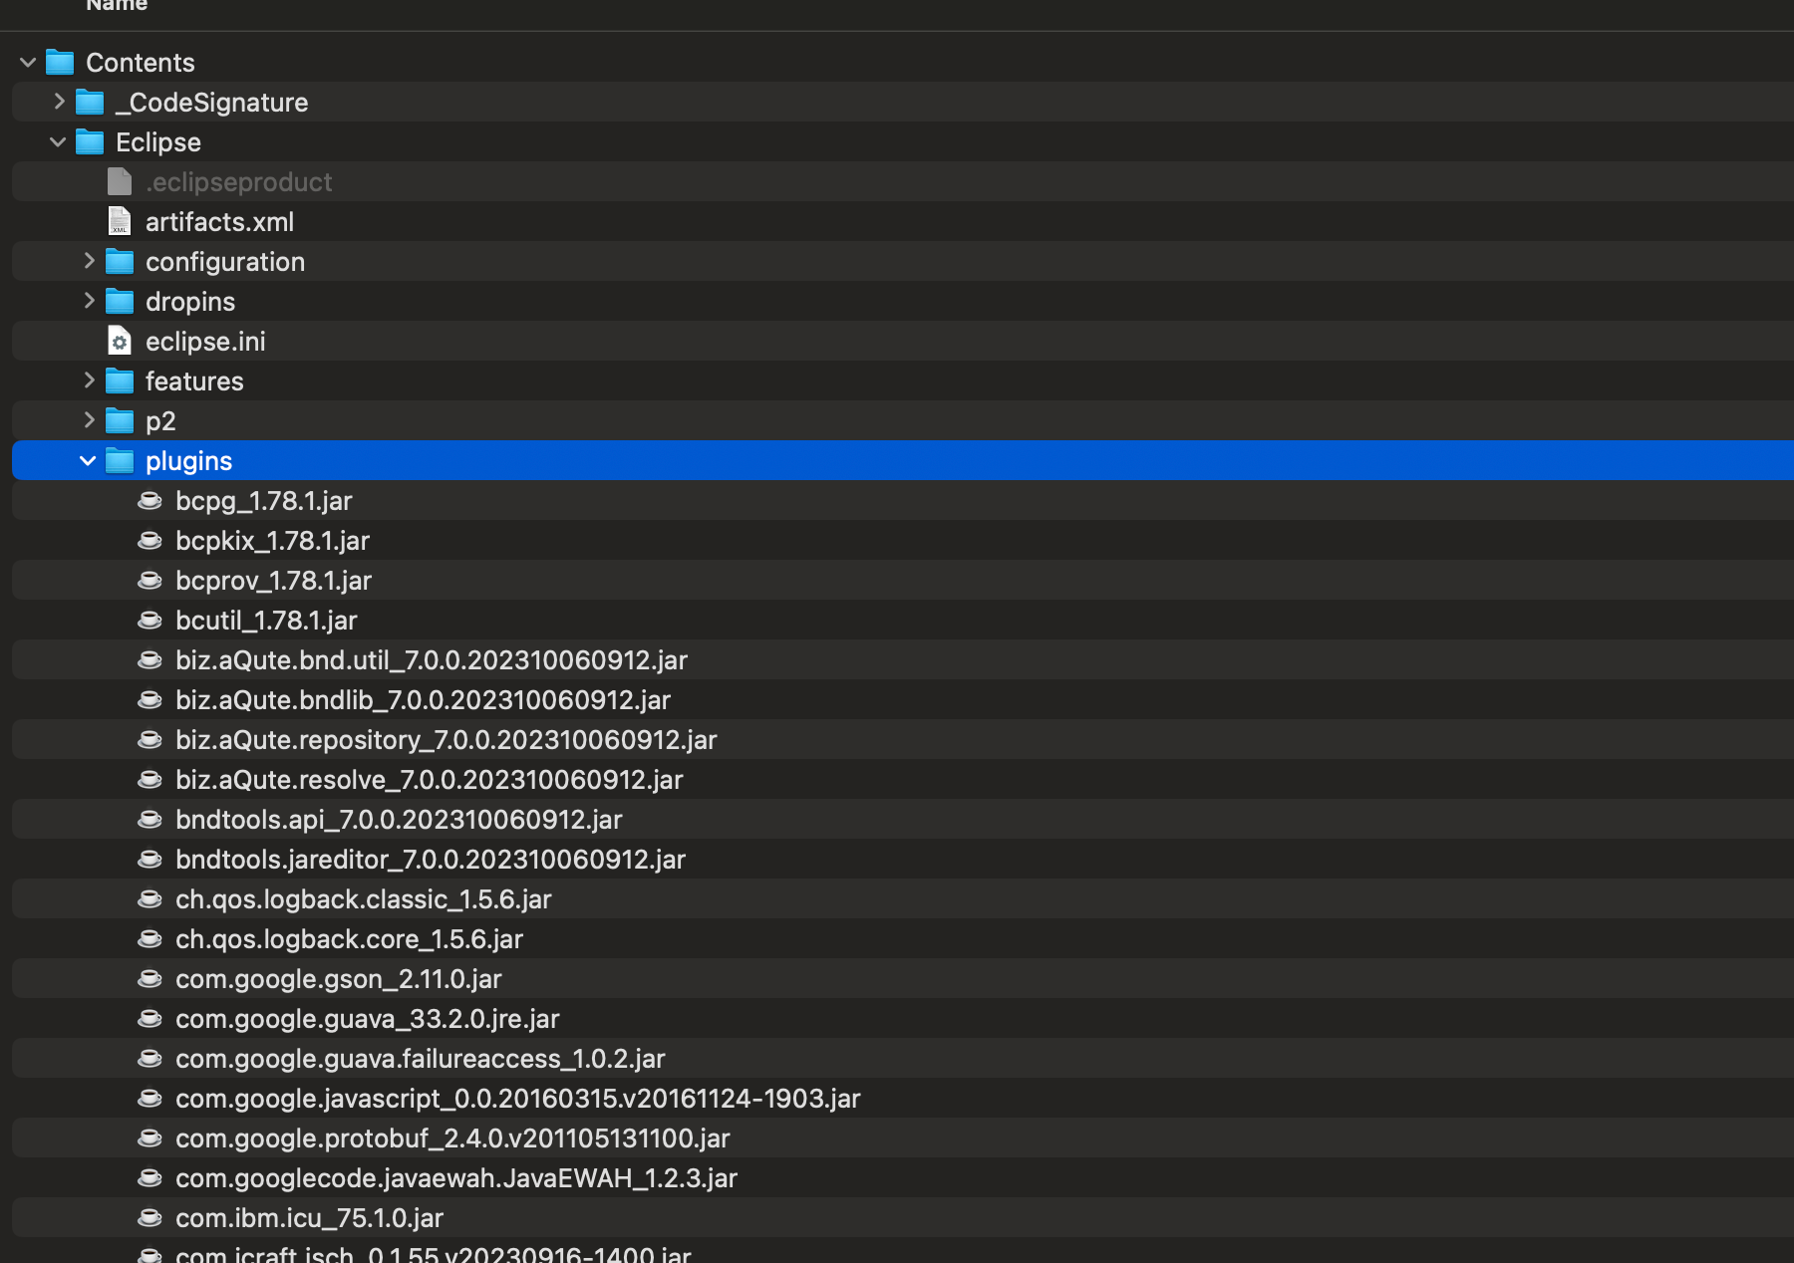The height and width of the screenshot is (1263, 1794).
Task: Select com.google.protobuf_2.4.0 jar file name
Action: coord(452,1138)
